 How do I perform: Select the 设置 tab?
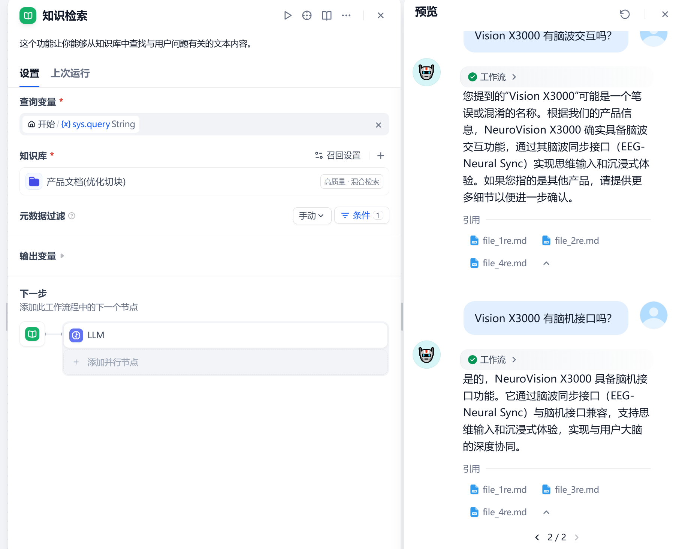(29, 73)
